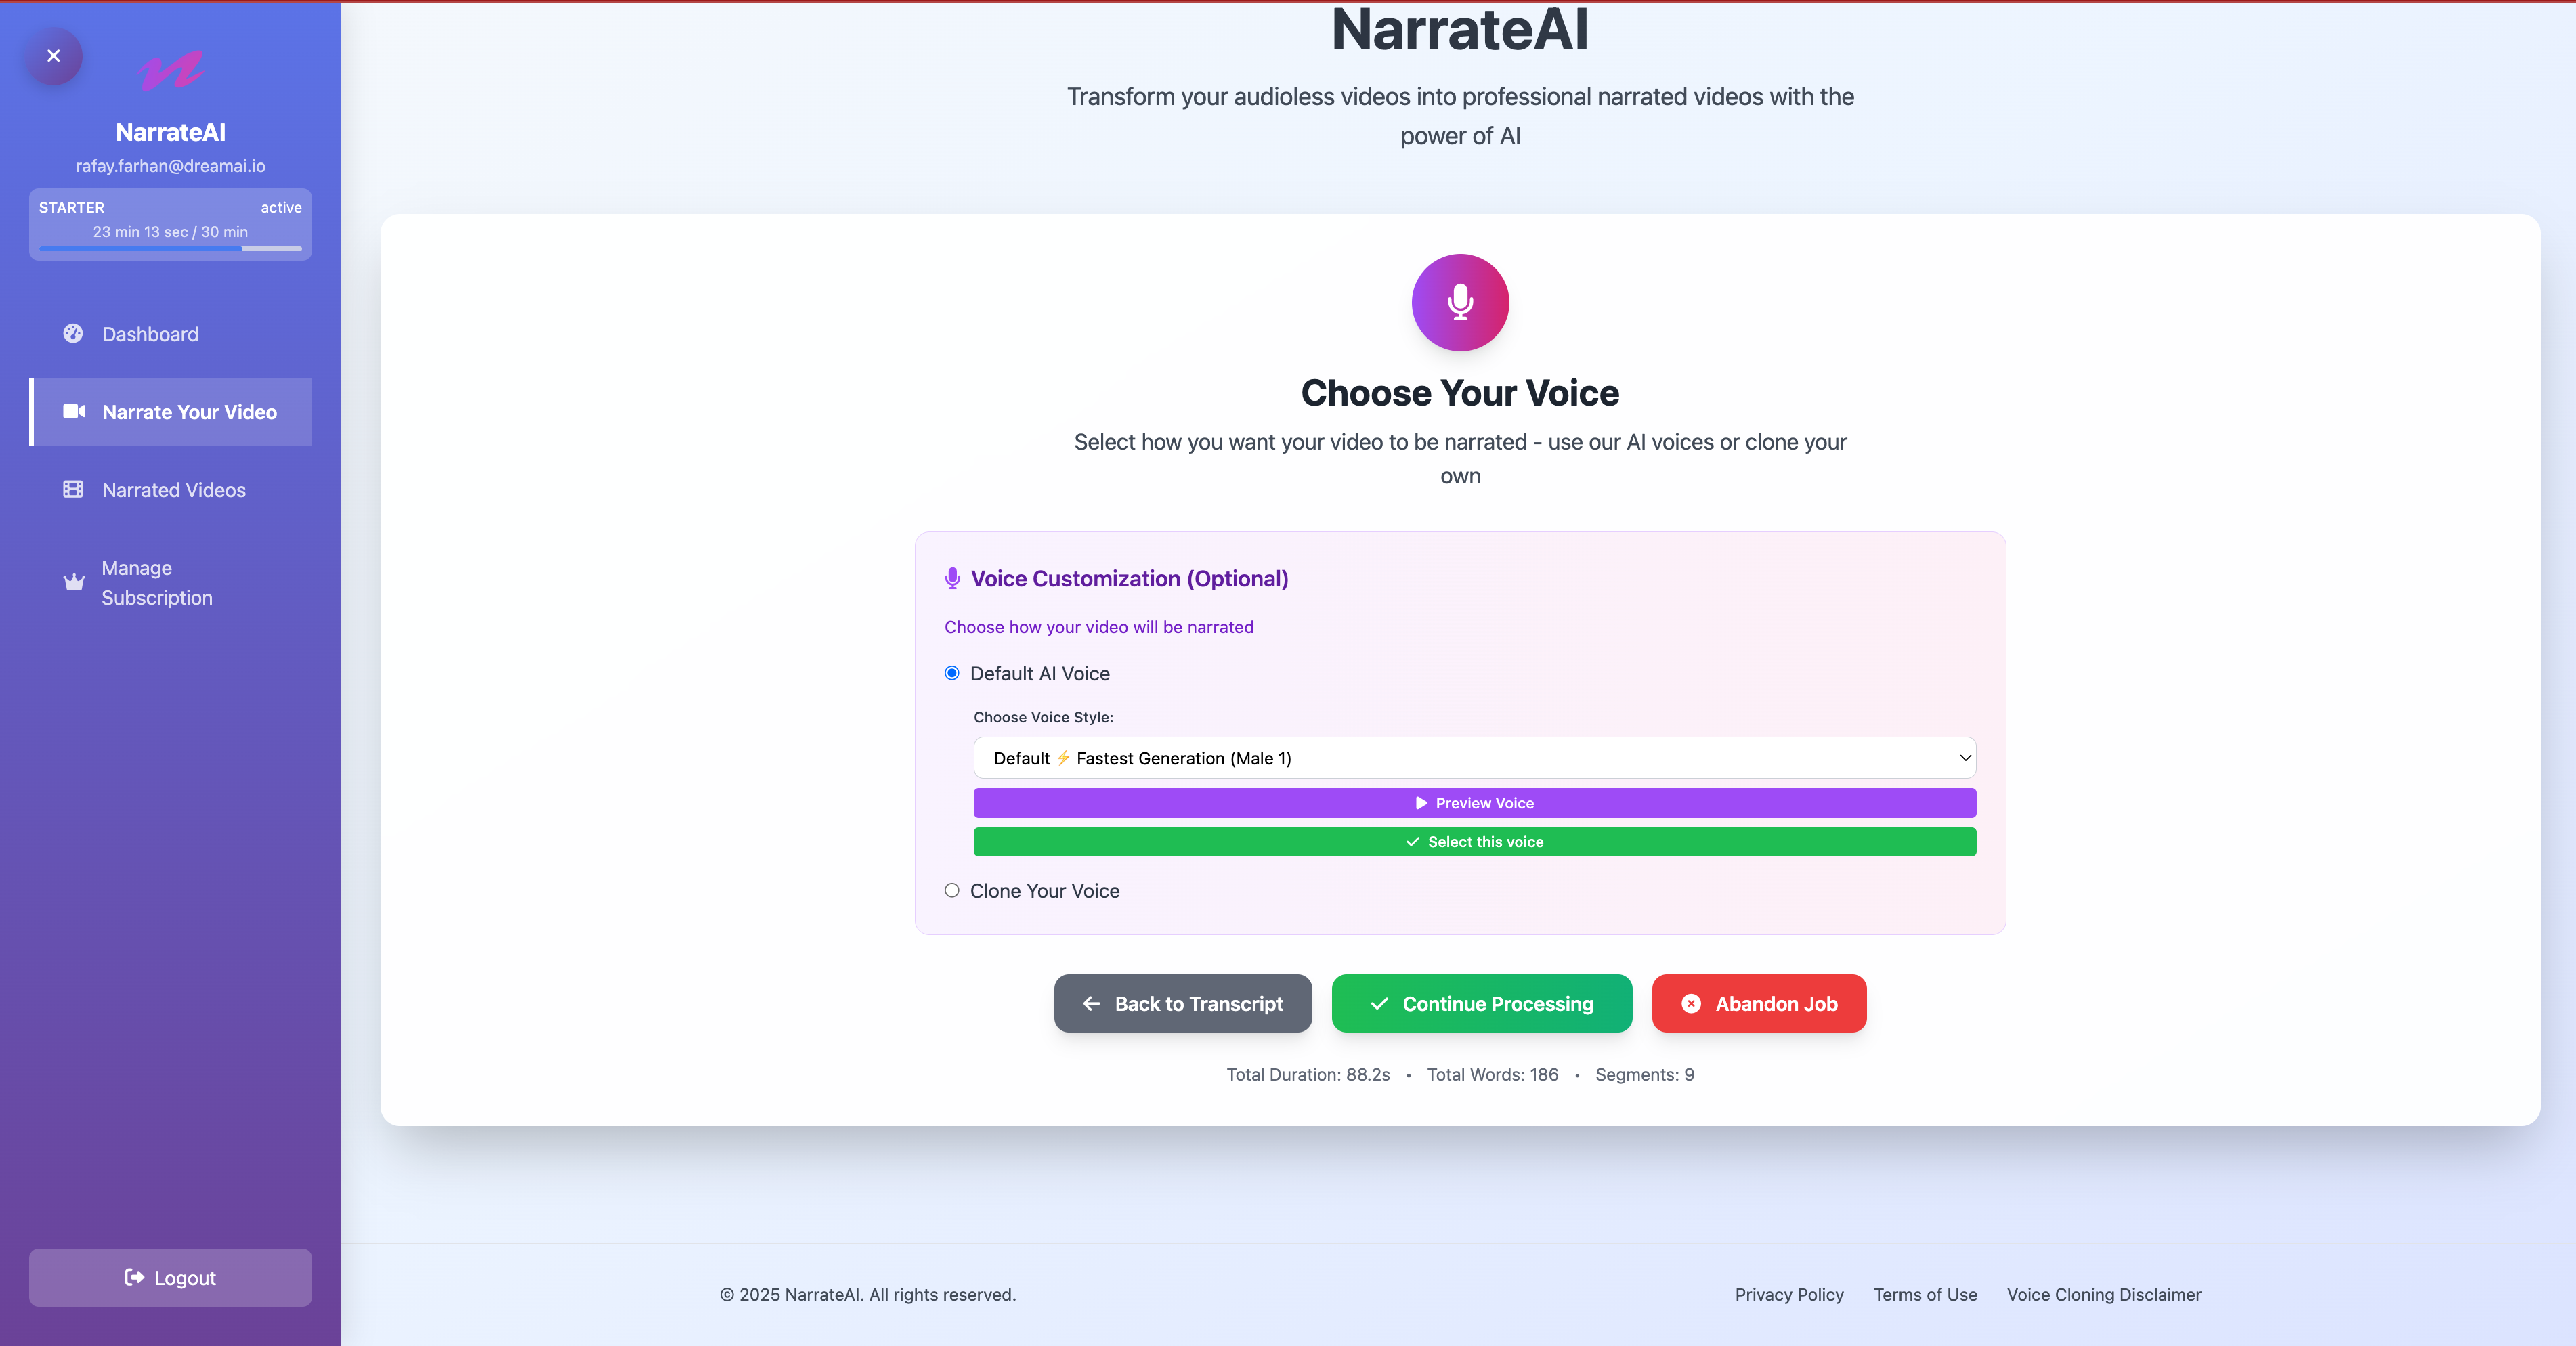Open the Dashboard from the sidebar icon
This screenshot has height=1346, width=2576.
[x=73, y=334]
